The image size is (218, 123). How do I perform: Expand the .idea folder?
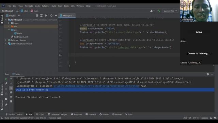[x=9, y=23]
